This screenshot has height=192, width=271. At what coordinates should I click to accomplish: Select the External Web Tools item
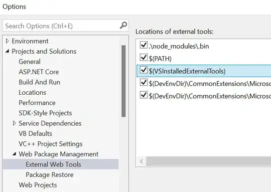tap(53, 164)
